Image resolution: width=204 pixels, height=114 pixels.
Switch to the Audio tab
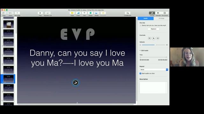[146, 18]
